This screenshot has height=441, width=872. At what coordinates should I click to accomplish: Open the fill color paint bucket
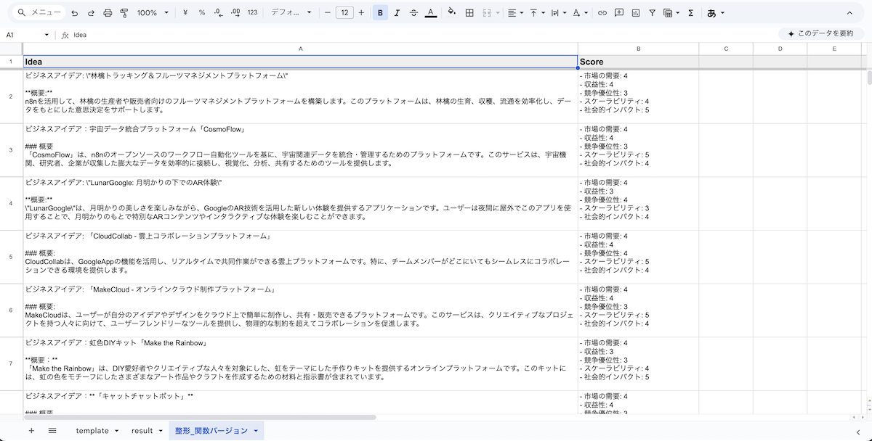coord(451,12)
